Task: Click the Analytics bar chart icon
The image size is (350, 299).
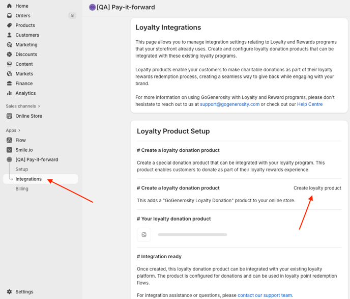Action: [9, 93]
